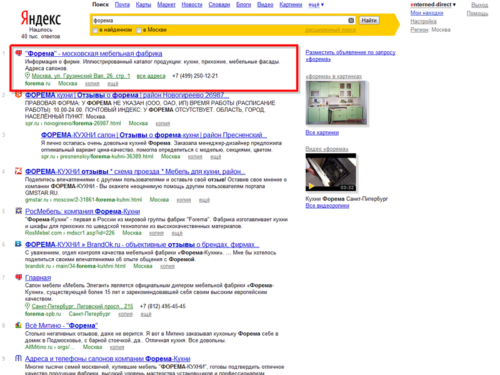500x375 pixels.
Task: Open Настройка settings link
Action: coord(424,21)
